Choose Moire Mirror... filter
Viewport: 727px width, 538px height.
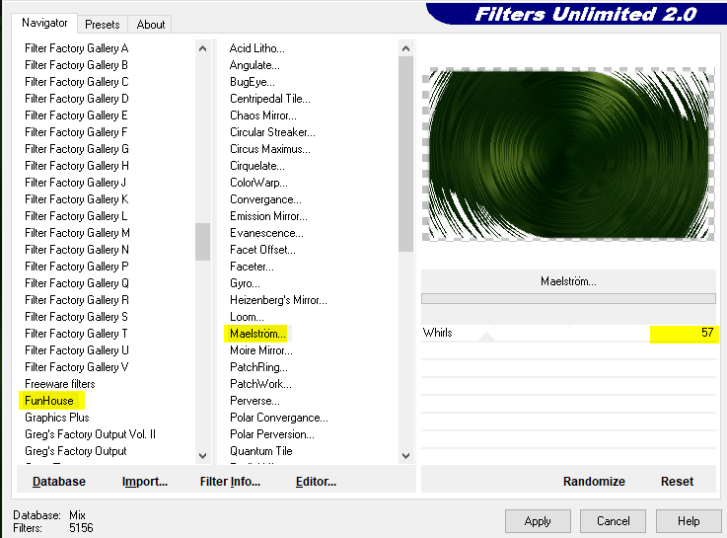coord(261,350)
